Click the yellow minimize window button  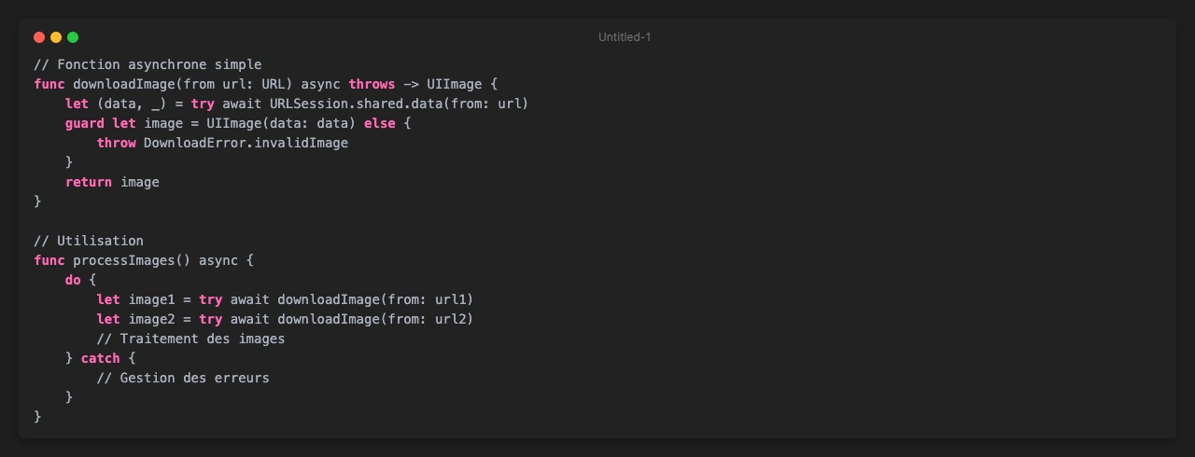pyautogui.click(x=56, y=37)
